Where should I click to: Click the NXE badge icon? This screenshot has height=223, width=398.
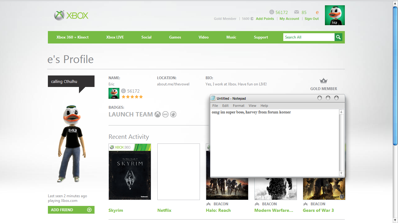coord(165,114)
